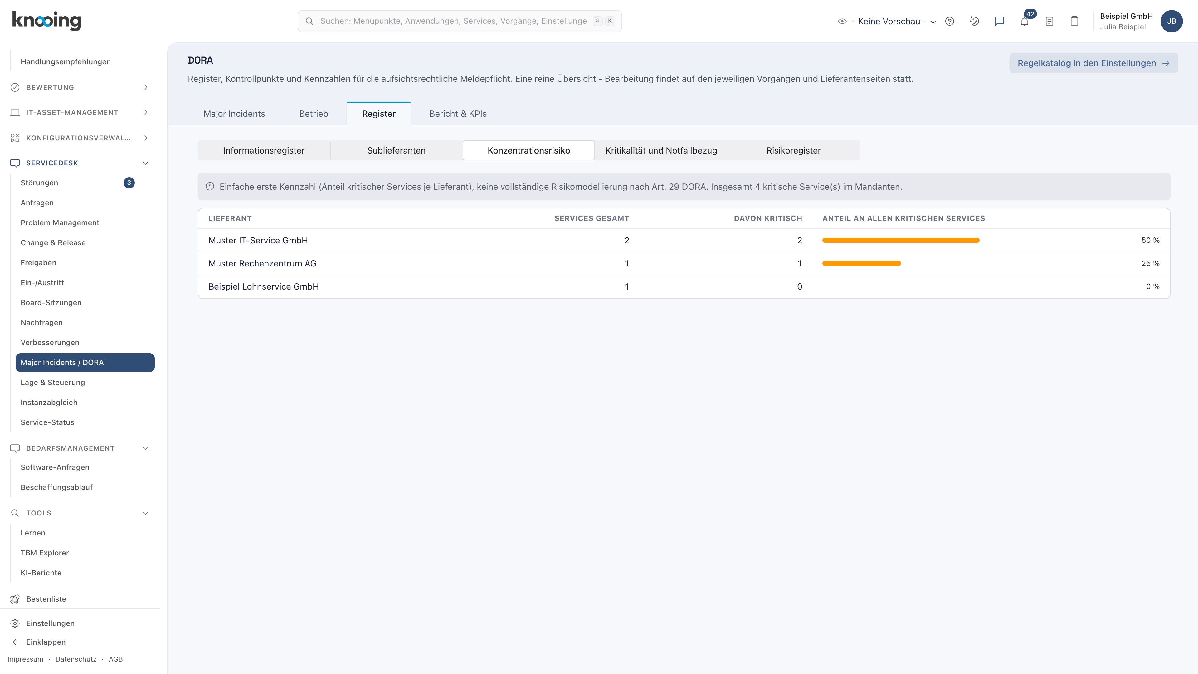Click the Muster Rechenzentrum AG 25% bar
This screenshot has height=674, width=1198.
tap(861, 264)
